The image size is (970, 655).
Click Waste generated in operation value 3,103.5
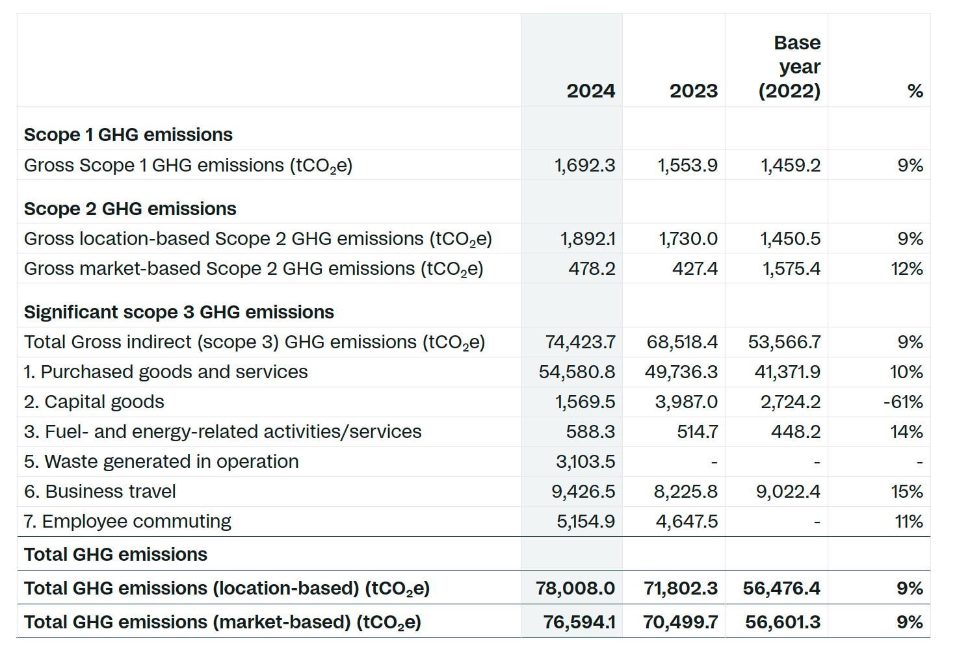pos(585,461)
